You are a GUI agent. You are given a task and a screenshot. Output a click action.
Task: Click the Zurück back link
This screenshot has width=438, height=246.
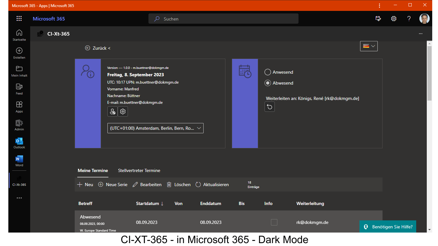click(97, 48)
